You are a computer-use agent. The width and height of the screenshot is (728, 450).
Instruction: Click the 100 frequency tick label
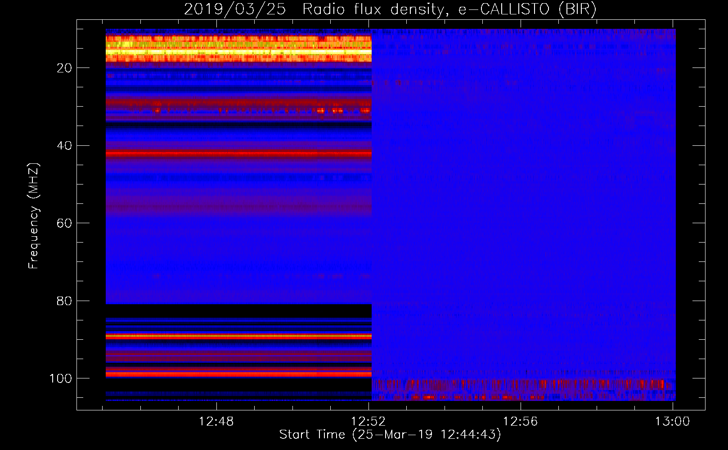[x=61, y=378]
